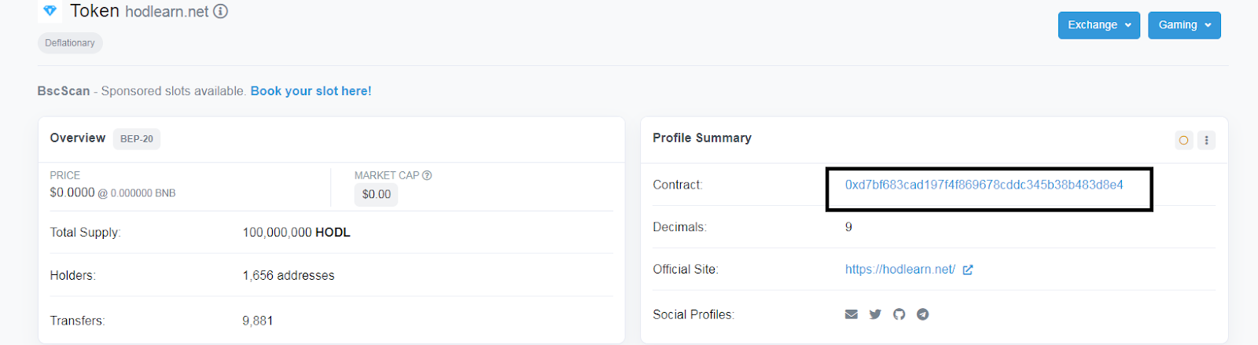Open the contract address link 0xd7bf683c...
The width and height of the screenshot is (1258, 345).
984,185
